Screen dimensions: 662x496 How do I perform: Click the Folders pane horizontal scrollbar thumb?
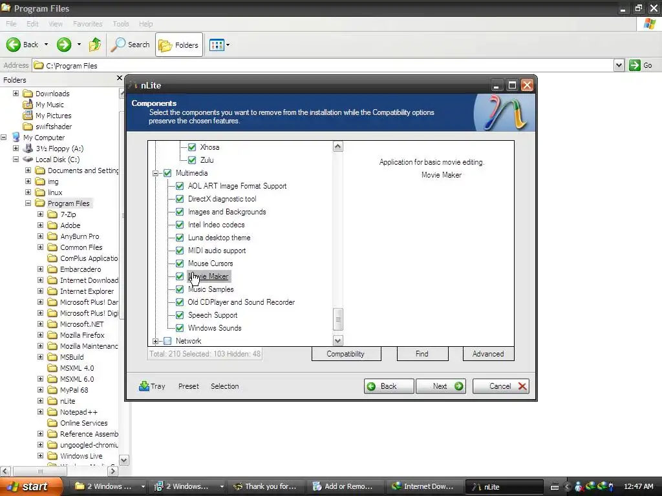[x=40, y=471]
